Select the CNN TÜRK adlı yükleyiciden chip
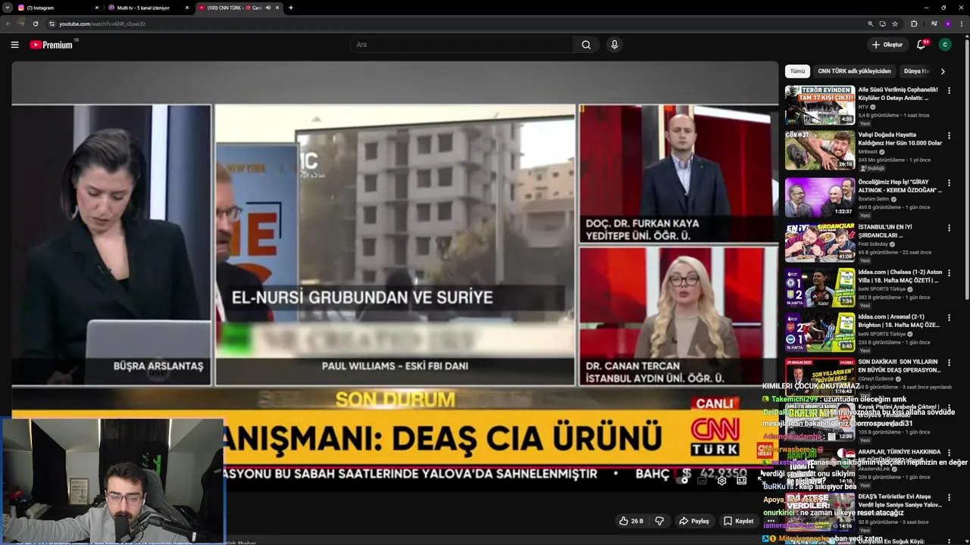Image resolution: width=970 pixels, height=545 pixels. tap(855, 71)
